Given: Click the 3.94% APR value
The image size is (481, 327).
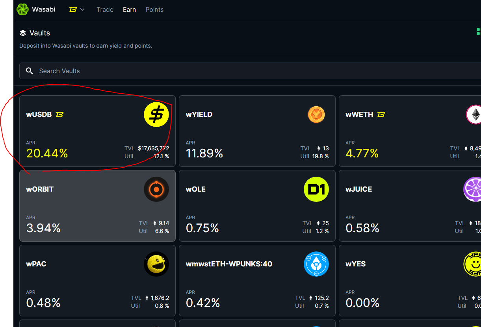Looking at the screenshot, I should point(43,228).
